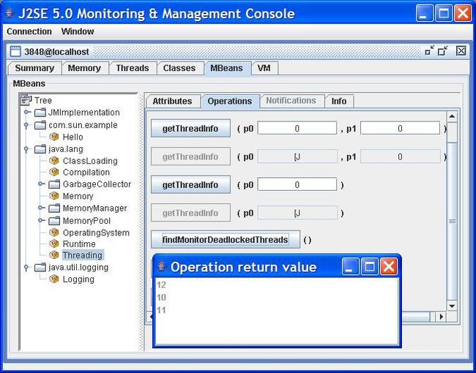The height and width of the screenshot is (373, 476).
Task: Click return value 10 in dialog
Action: pyautogui.click(x=162, y=298)
